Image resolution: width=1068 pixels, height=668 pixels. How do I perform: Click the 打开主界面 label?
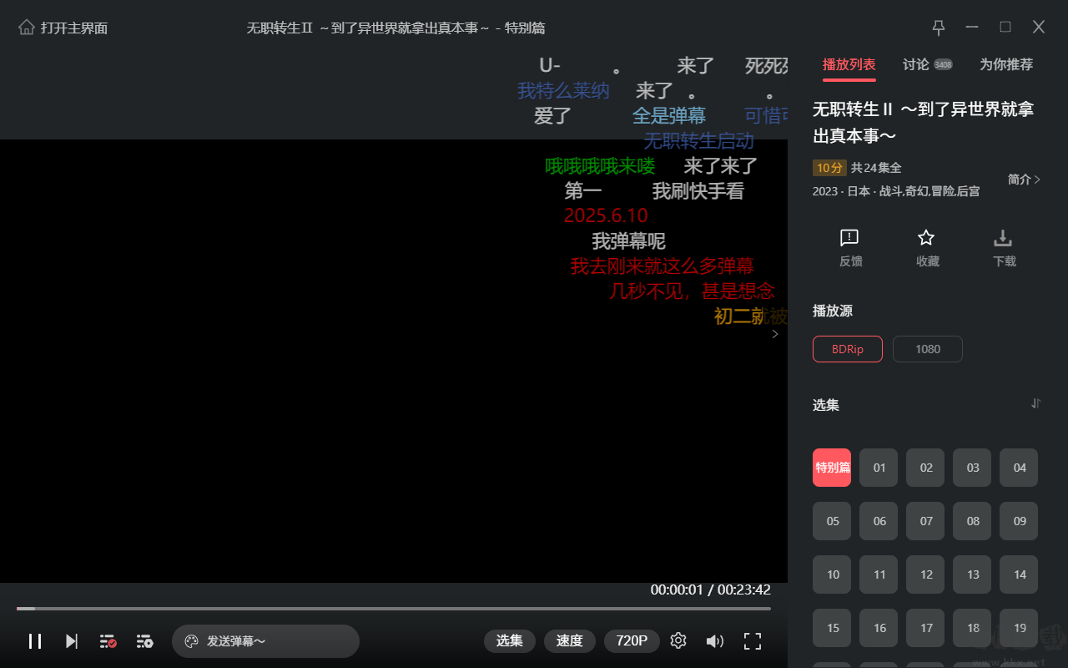[x=74, y=28]
